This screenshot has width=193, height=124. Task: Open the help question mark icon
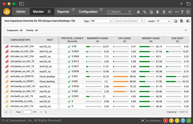[182, 12]
